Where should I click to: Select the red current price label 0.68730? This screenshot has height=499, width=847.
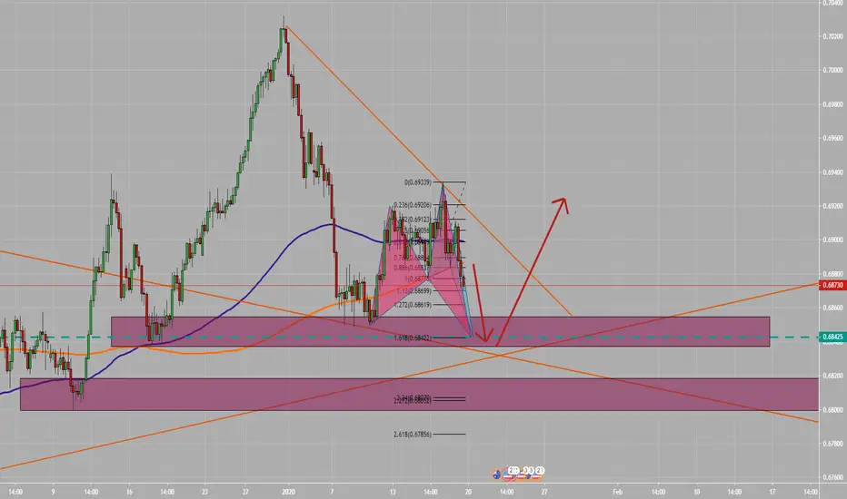pyautogui.click(x=832, y=285)
